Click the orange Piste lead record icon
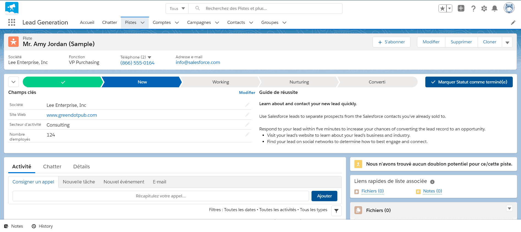This screenshot has width=521, height=232. (x=13, y=42)
